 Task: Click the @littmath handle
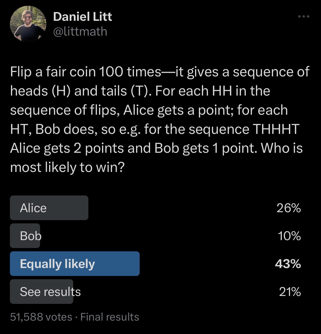click(x=80, y=32)
